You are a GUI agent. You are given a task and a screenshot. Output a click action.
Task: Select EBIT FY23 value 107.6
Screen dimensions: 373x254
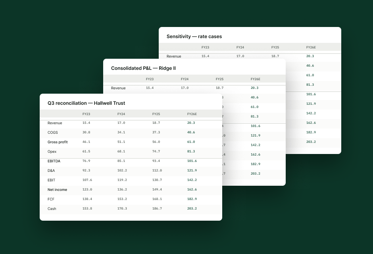tap(87, 180)
